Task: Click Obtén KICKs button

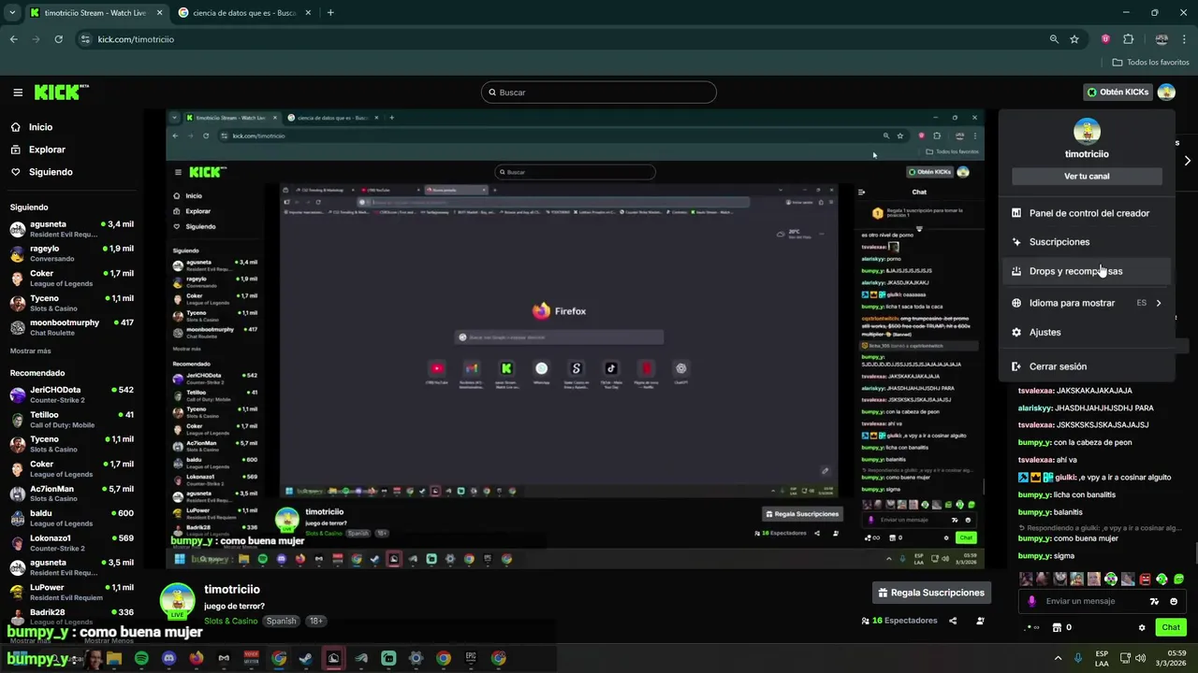Action: [1118, 92]
